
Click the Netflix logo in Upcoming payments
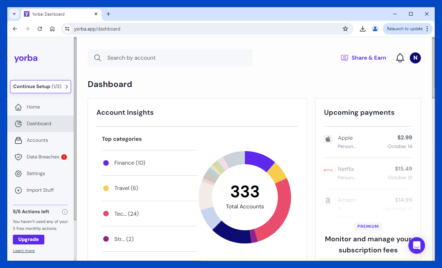328,170
